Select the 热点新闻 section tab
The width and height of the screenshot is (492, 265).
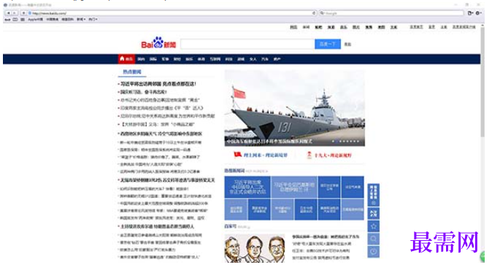(x=132, y=72)
